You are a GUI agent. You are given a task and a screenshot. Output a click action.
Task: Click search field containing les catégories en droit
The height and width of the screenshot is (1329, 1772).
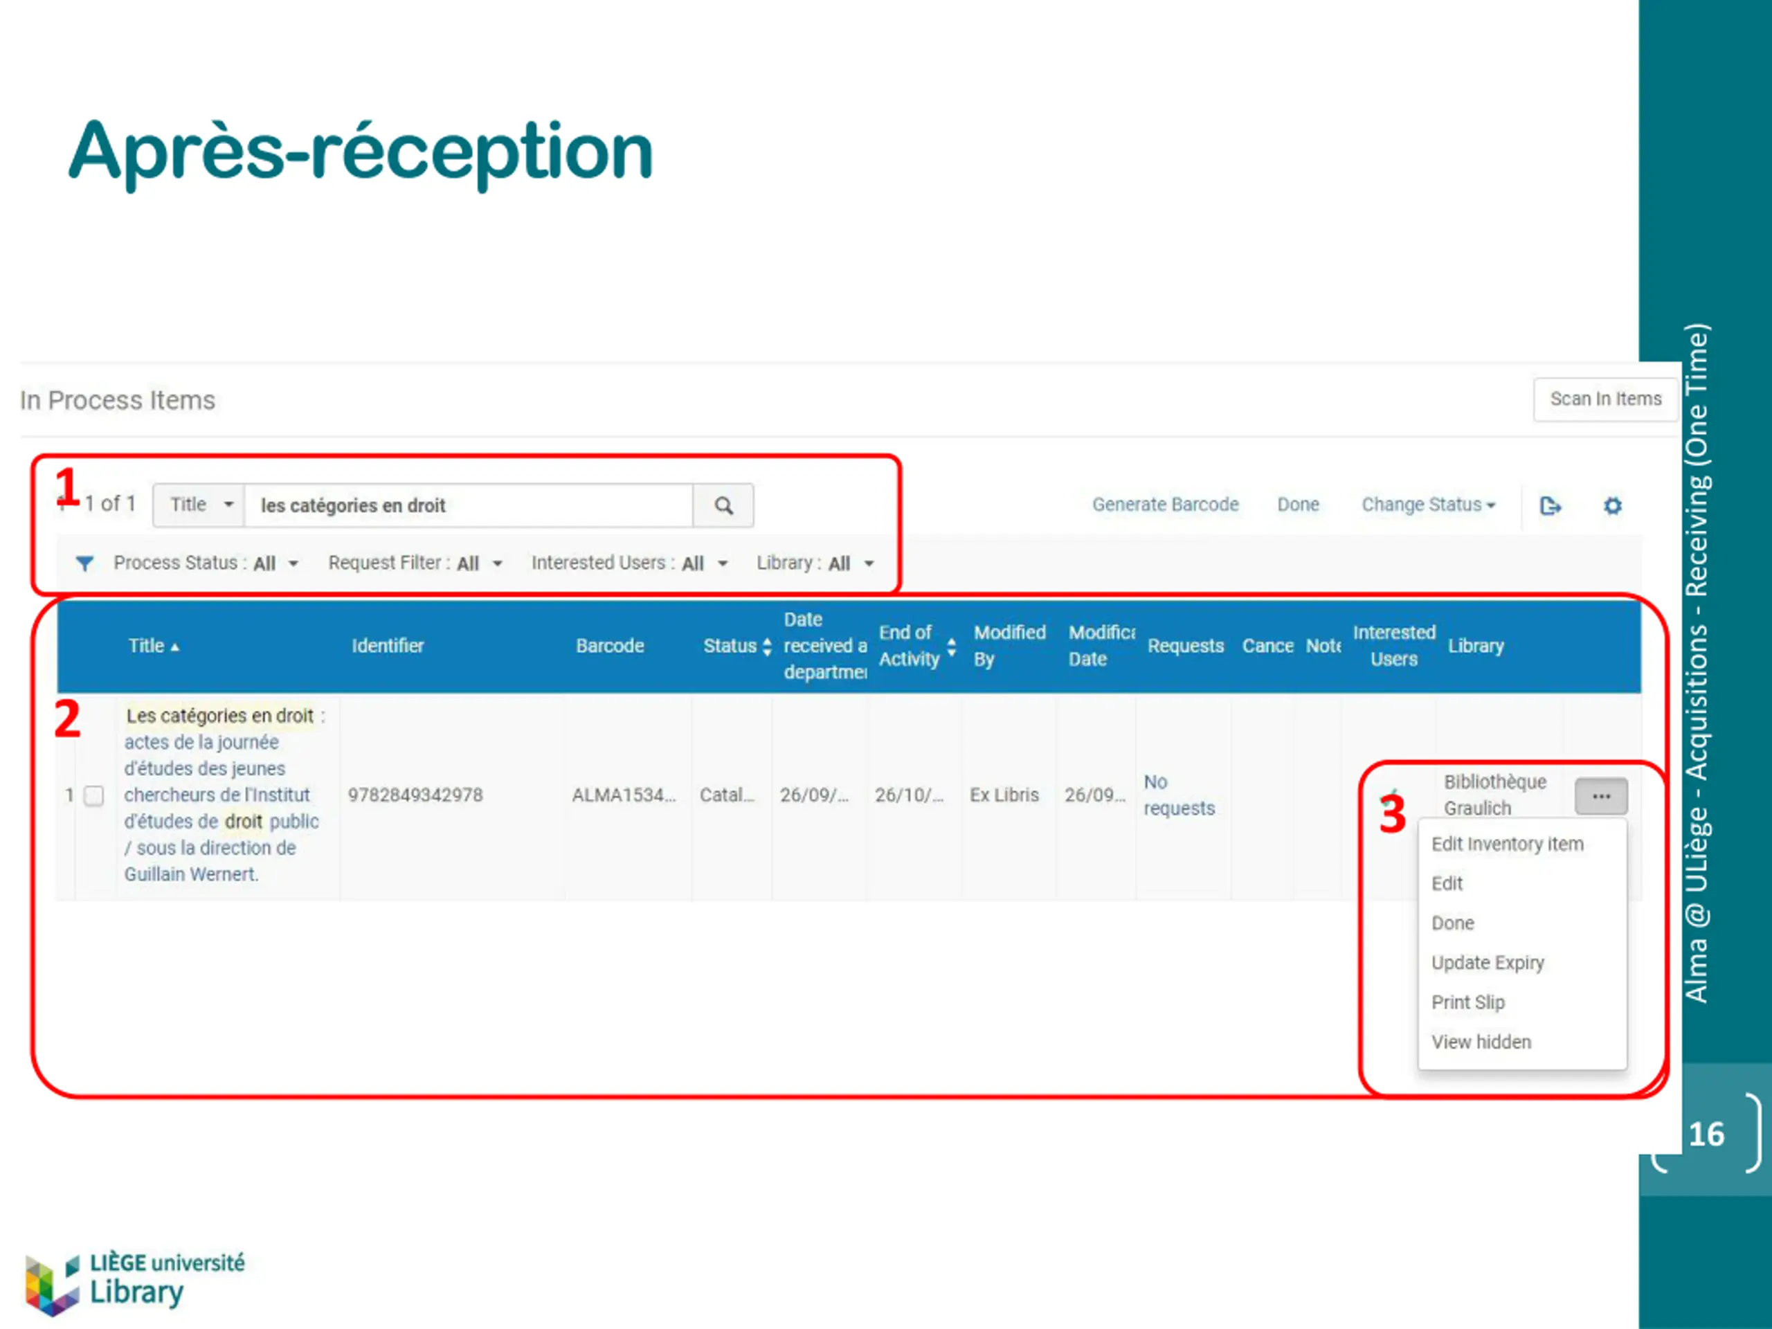tap(469, 505)
